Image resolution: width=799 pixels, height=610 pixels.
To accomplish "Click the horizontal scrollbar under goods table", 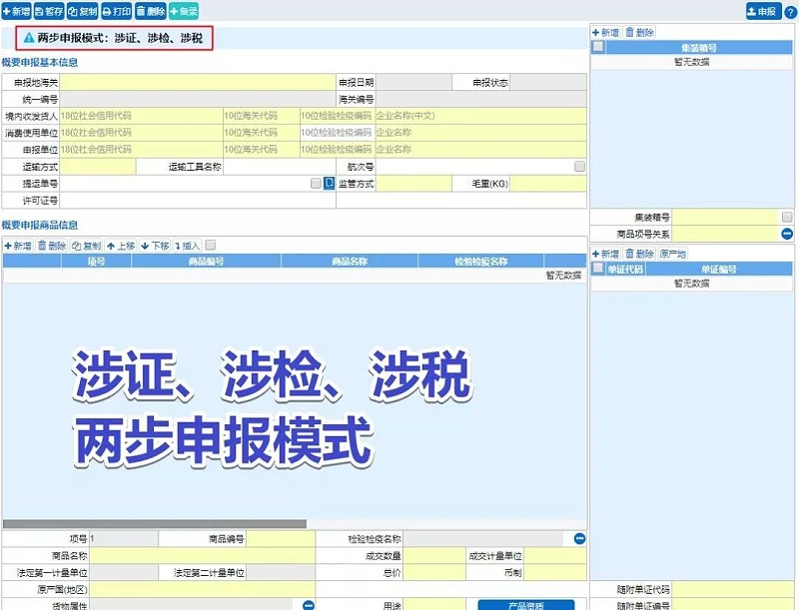I will point(155,523).
